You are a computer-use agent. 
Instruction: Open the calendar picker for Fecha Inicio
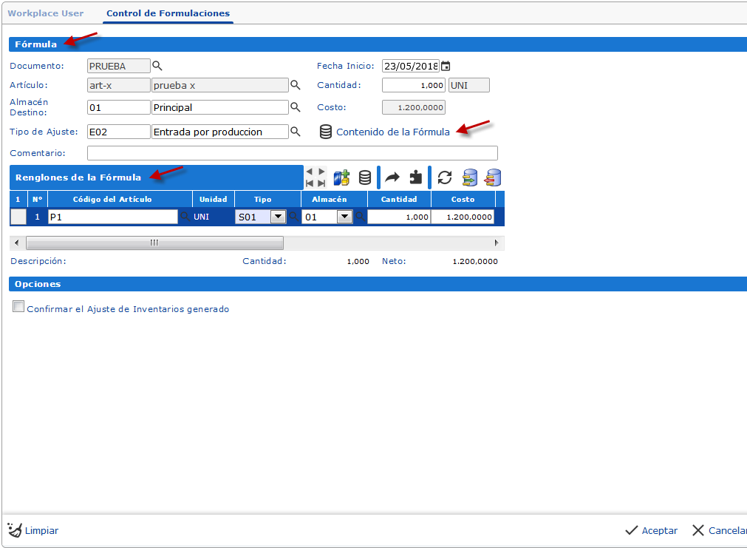446,66
